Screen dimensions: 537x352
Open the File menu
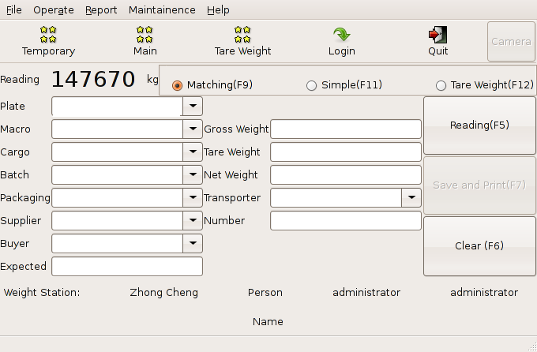point(14,10)
